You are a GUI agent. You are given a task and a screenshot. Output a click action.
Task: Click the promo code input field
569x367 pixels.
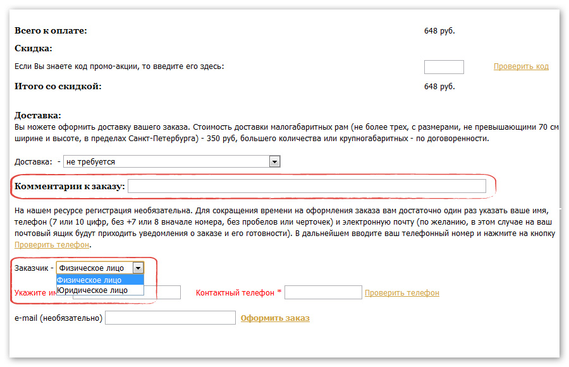coord(444,67)
